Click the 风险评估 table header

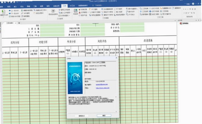tap(102, 41)
